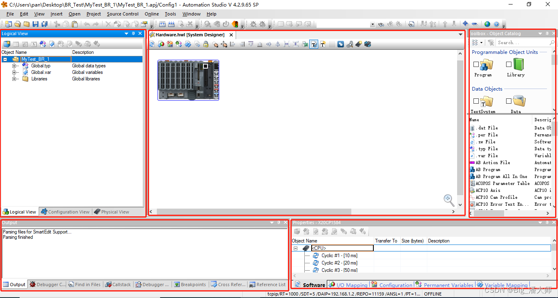Select AB Program in the catalog list

(488, 169)
